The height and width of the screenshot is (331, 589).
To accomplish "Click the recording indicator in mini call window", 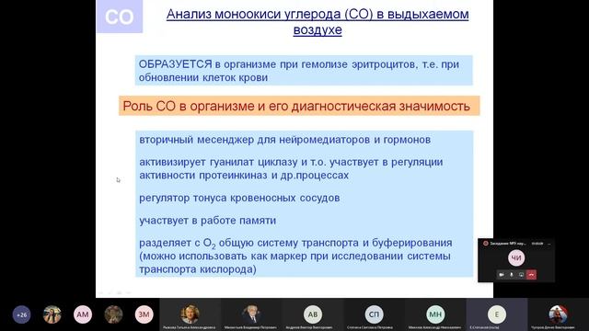I will click(485, 243).
